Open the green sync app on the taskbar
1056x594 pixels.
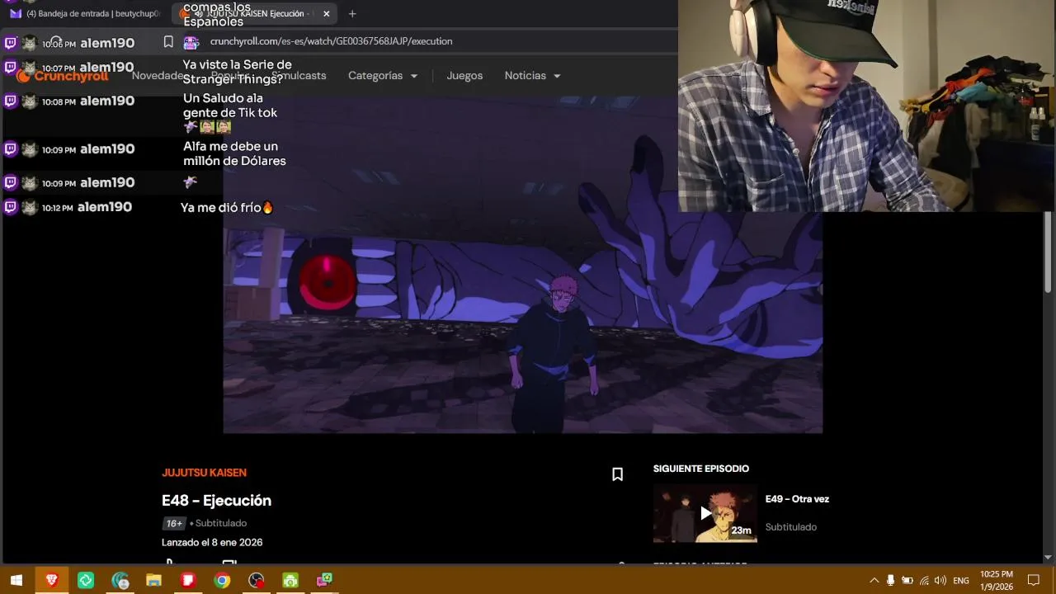click(x=86, y=581)
